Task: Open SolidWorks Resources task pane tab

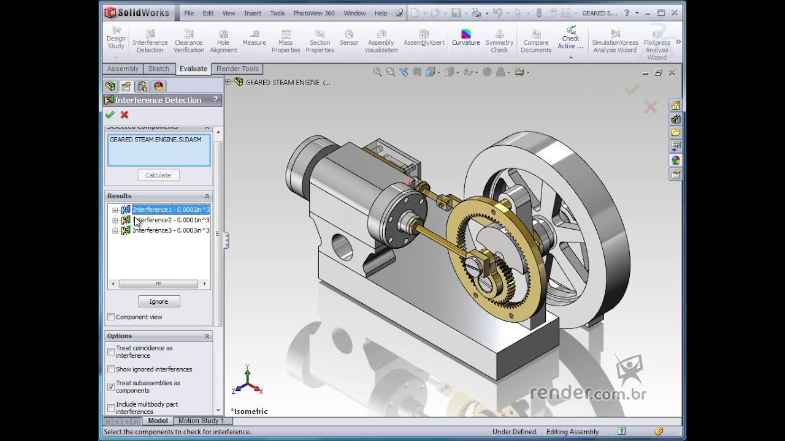Action: pyautogui.click(x=676, y=105)
